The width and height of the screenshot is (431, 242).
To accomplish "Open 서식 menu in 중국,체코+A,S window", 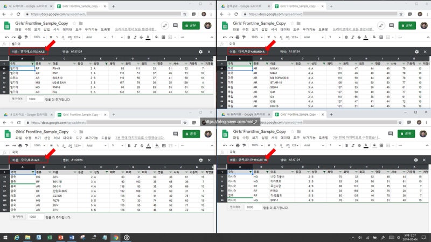I will point(57,138).
